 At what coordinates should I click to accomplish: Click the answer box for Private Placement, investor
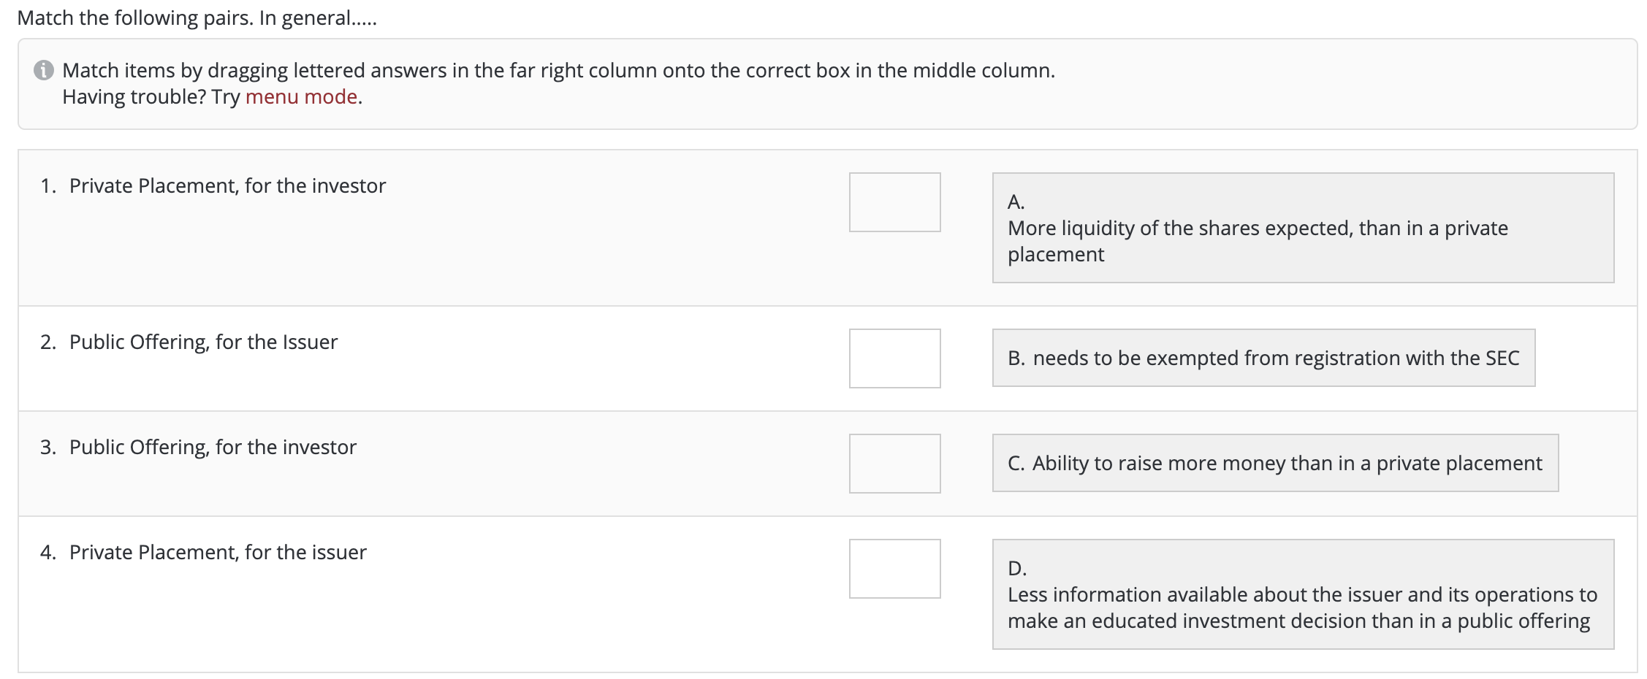(894, 202)
